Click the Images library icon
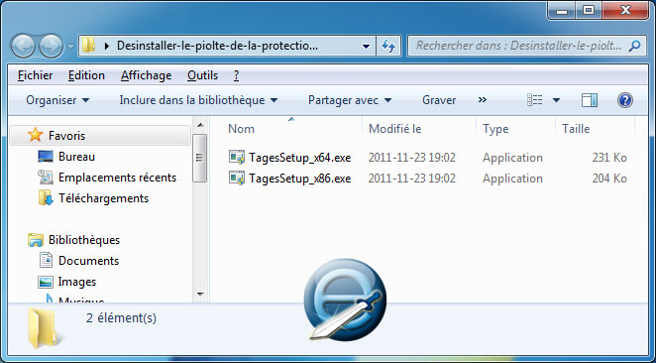The height and width of the screenshot is (363, 656). pyautogui.click(x=46, y=282)
